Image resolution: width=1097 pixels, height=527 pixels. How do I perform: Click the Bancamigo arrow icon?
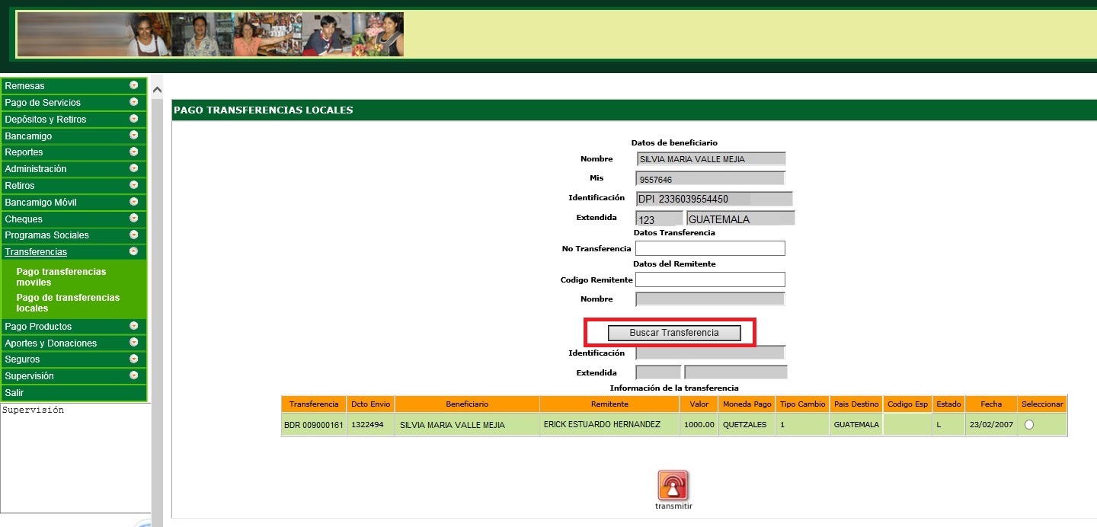click(x=134, y=136)
